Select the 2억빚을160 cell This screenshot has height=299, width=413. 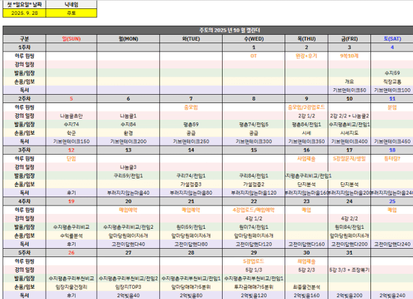pos(307,295)
